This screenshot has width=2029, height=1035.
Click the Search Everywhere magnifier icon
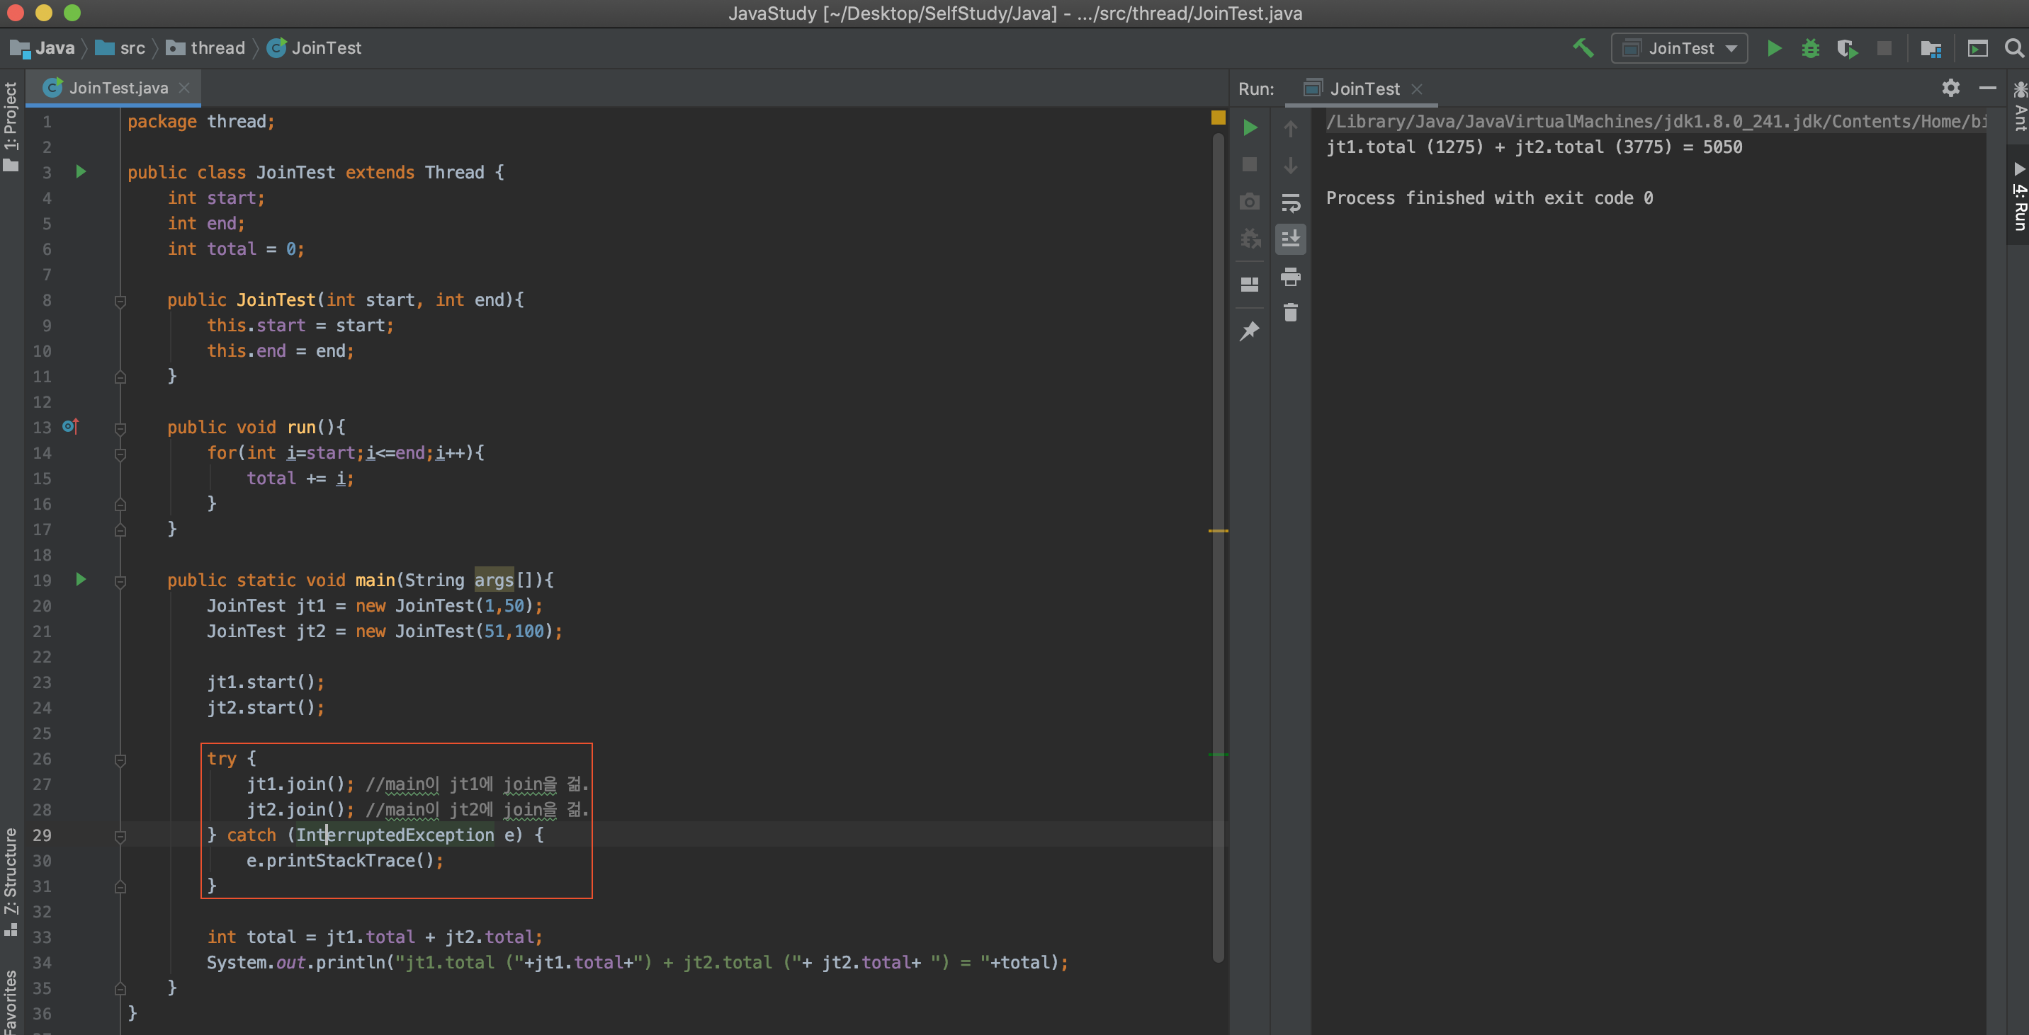click(x=2014, y=48)
